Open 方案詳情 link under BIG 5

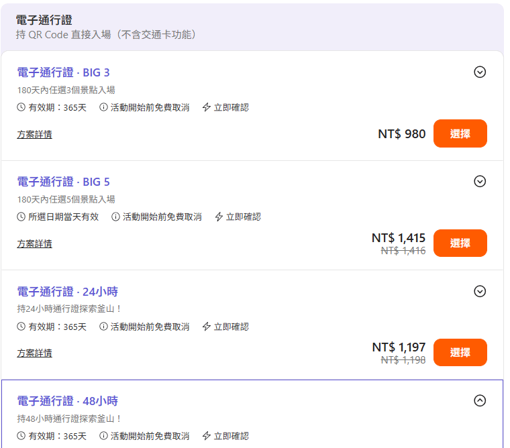coord(34,243)
